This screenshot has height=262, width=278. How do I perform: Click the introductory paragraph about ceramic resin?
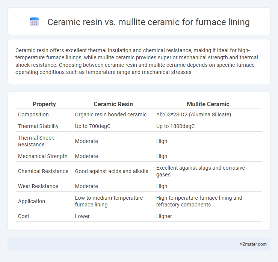[136, 61]
